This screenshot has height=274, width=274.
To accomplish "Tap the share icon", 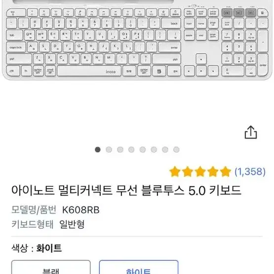I will tap(251, 132).
